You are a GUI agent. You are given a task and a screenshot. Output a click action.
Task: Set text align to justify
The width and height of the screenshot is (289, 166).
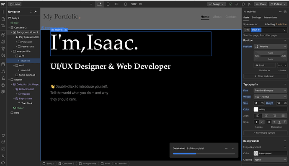click(283, 116)
